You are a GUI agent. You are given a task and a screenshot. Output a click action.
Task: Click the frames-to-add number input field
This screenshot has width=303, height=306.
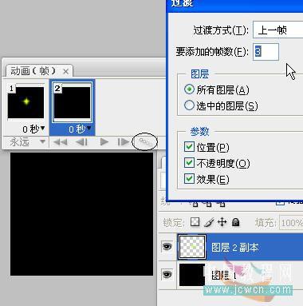tap(266, 52)
